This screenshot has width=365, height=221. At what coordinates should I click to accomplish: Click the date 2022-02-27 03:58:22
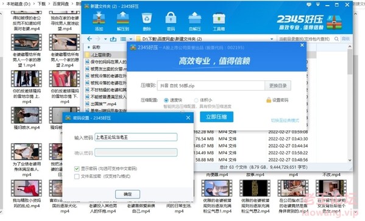(x=288, y=153)
